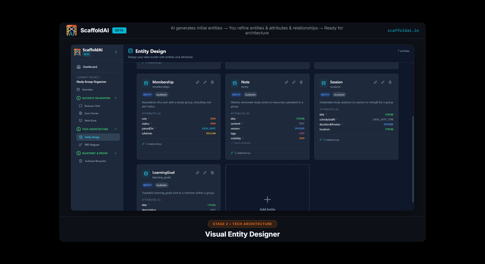485x264 pixels.
Task: Collapse the BUSINESS VALIDATION section
Action: 115,98
